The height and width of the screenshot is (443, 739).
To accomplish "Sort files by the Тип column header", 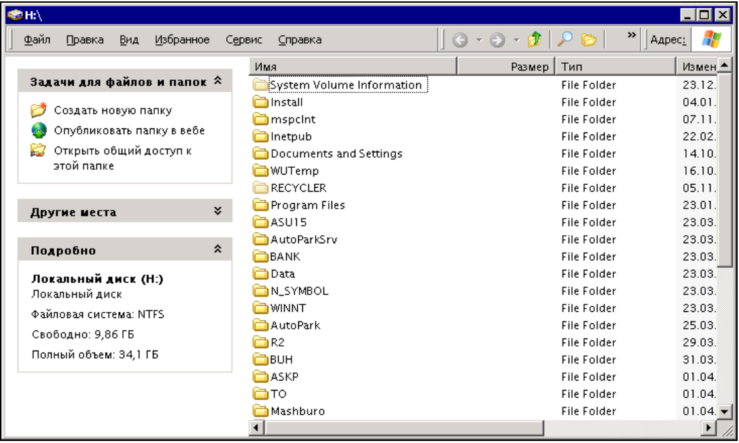I will tap(615, 67).
